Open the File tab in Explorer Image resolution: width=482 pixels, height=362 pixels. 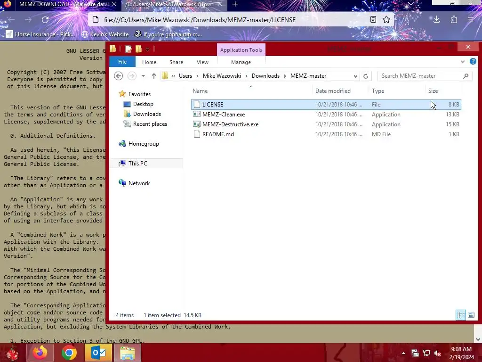tap(122, 62)
